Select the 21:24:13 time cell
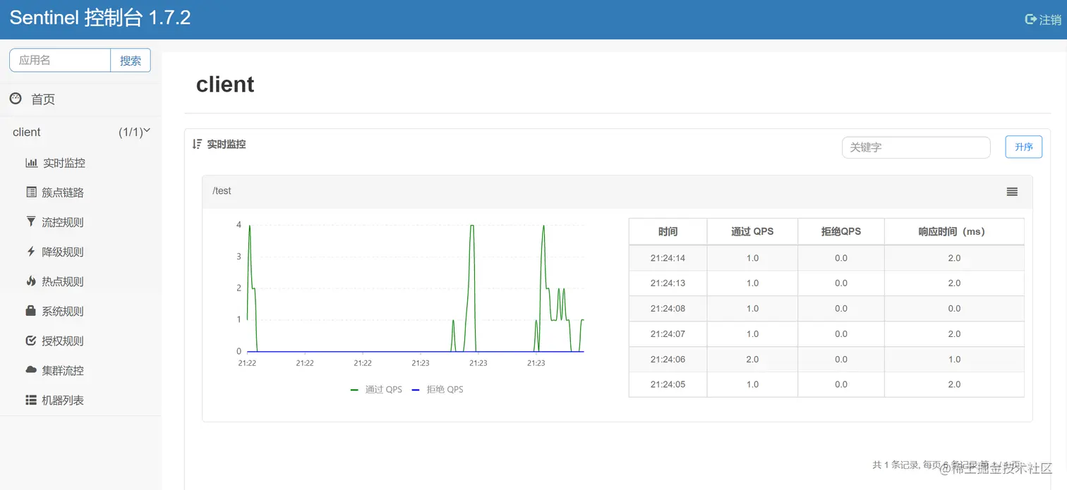 [668, 283]
